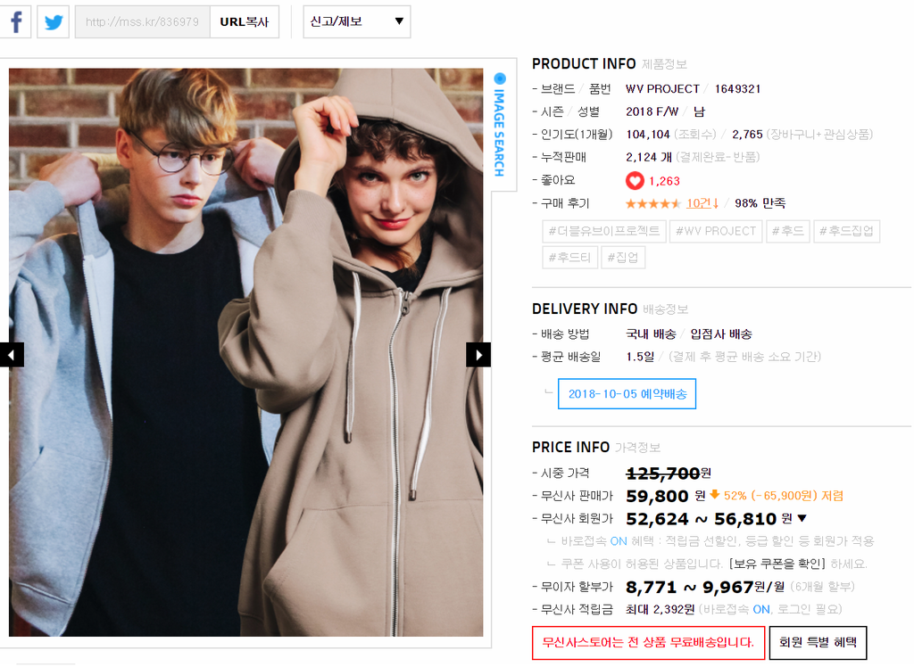
Task: Share the product on Facebook
Action: (15, 22)
